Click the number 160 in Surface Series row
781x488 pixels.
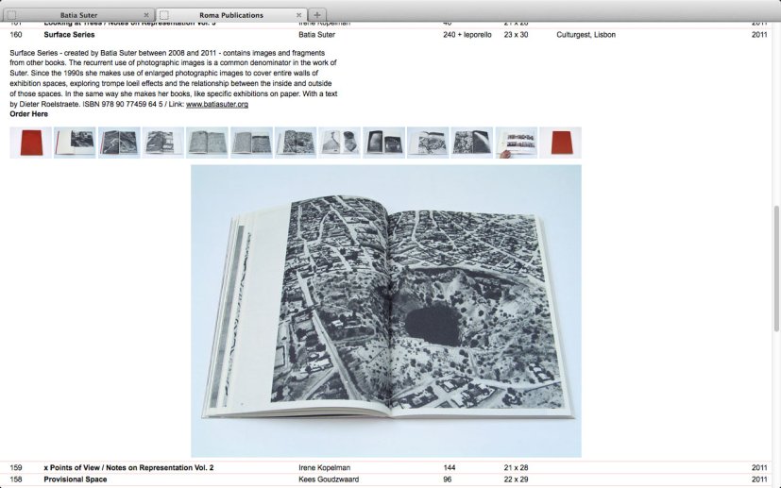16,35
